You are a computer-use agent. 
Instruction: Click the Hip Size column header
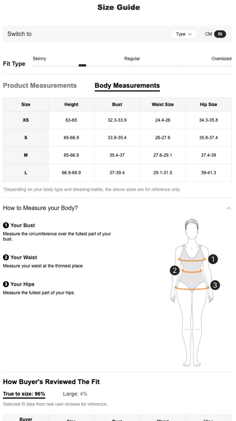click(208, 104)
